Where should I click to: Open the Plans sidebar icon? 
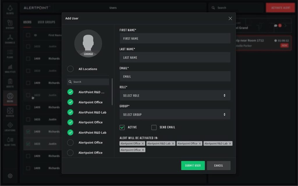[x=10, y=54]
